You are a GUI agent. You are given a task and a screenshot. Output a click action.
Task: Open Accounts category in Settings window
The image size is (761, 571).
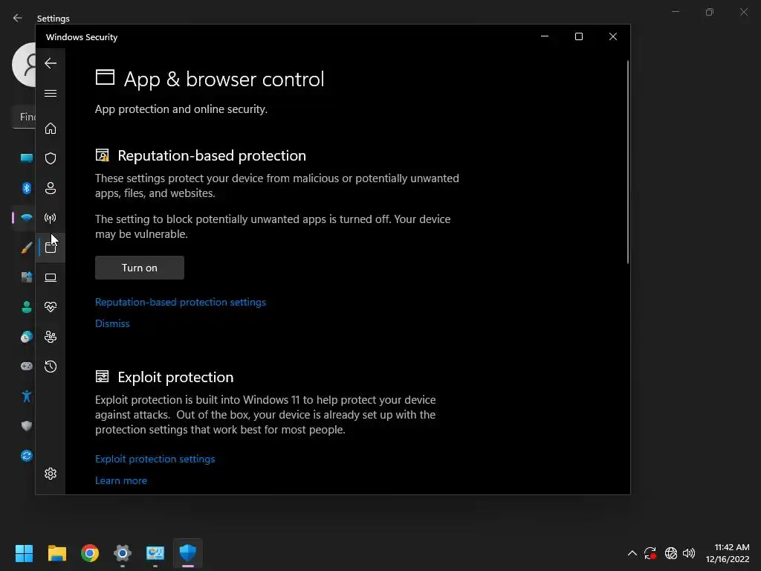tap(26, 307)
